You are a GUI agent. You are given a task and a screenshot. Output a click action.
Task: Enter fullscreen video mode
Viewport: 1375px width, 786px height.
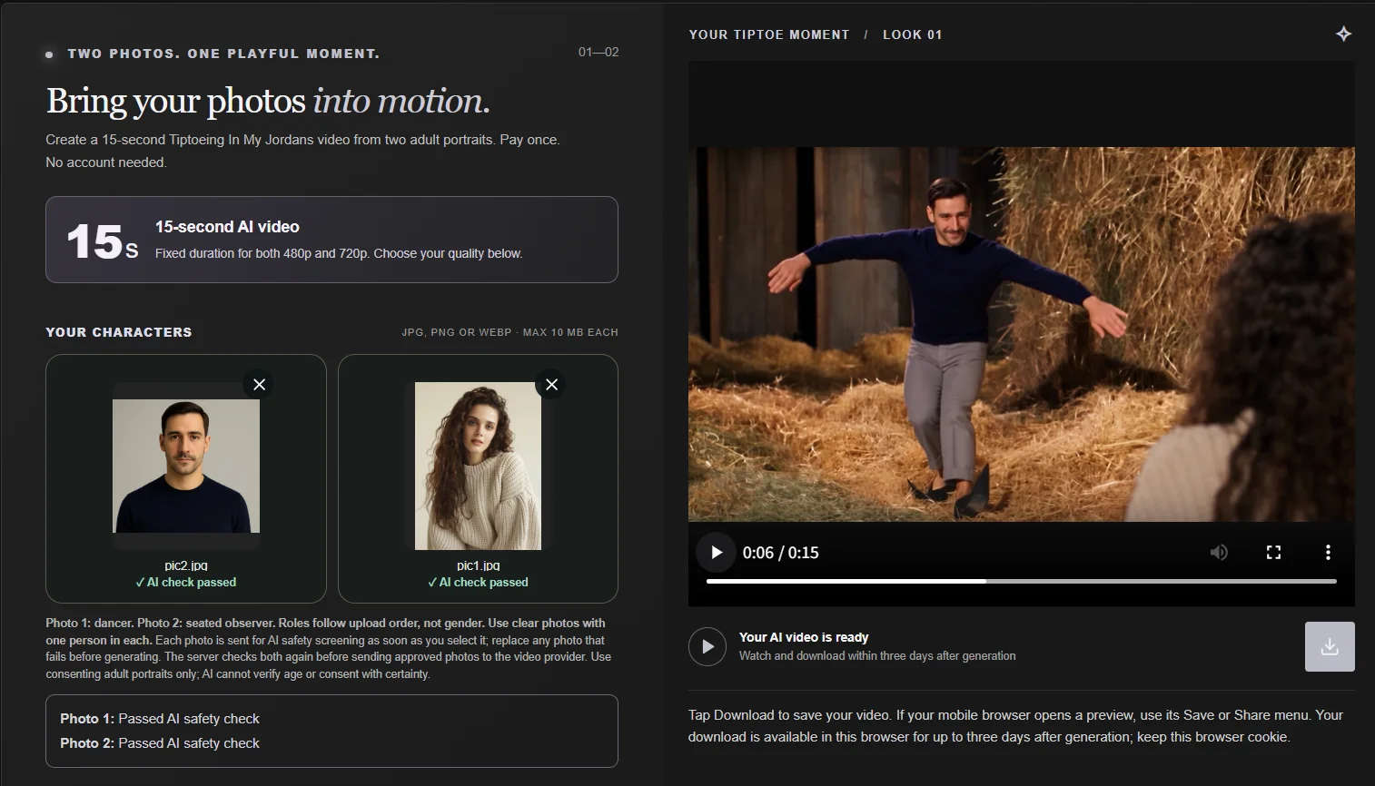1273,552
